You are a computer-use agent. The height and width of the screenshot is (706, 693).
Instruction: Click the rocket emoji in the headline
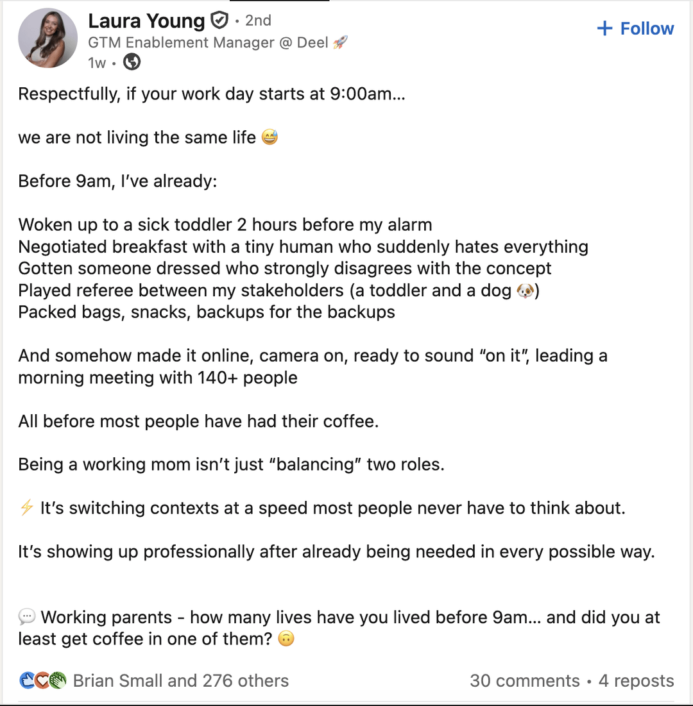tap(341, 42)
